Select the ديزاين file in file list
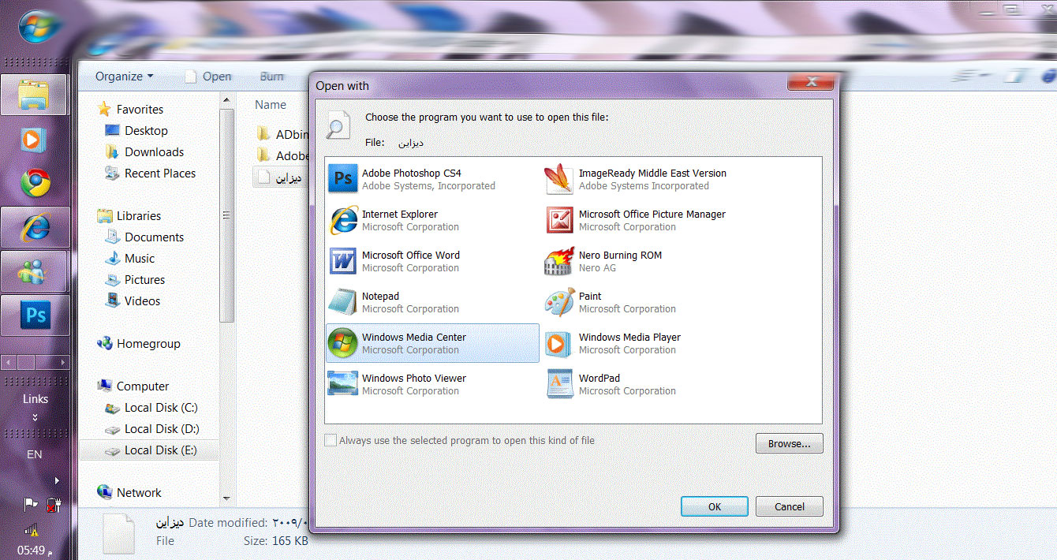This screenshot has width=1057, height=560. pyautogui.click(x=281, y=177)
